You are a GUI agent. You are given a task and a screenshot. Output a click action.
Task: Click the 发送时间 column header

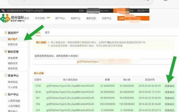(150, 80)
